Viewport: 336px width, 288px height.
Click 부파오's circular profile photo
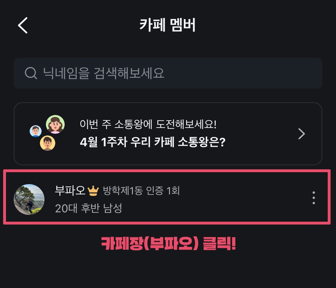point(29,199)
